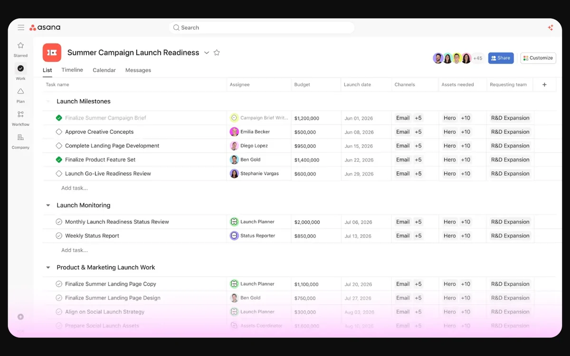
Task: Open the project title dropdown chevron
Action: [207, 53]
